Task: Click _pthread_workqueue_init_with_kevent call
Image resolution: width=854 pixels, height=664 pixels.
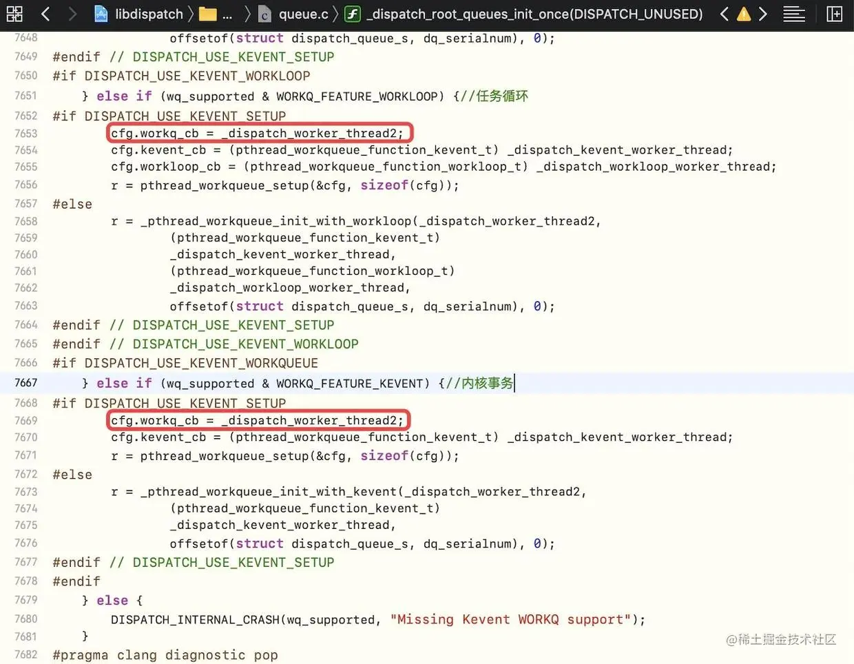Action: coord(269,492)
